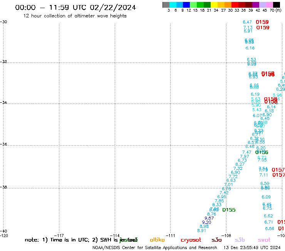Screen dimensions: 285x251
Task: Select the wave height value '6.62'
Action: click(x=268, y=216)
